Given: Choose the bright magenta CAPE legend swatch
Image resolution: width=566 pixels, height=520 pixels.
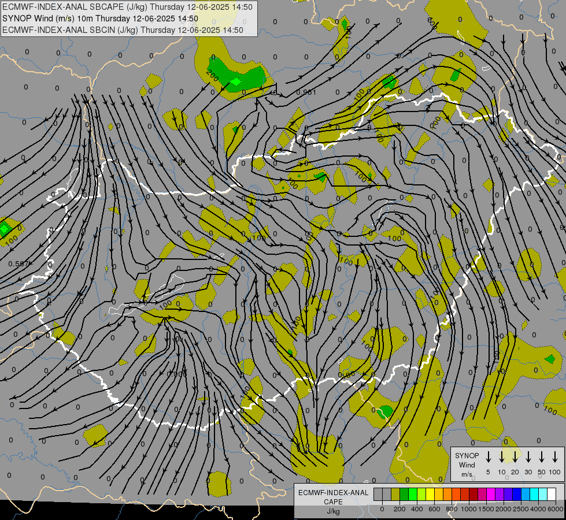Looking at the screenshot, I should point(491,494).
